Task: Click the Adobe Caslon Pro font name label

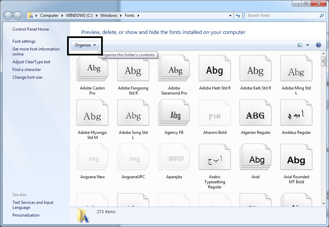Action: tap(92, 90)
